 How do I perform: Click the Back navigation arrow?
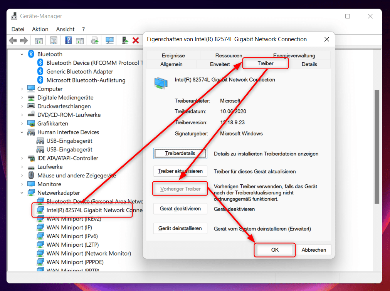[13, 40]
